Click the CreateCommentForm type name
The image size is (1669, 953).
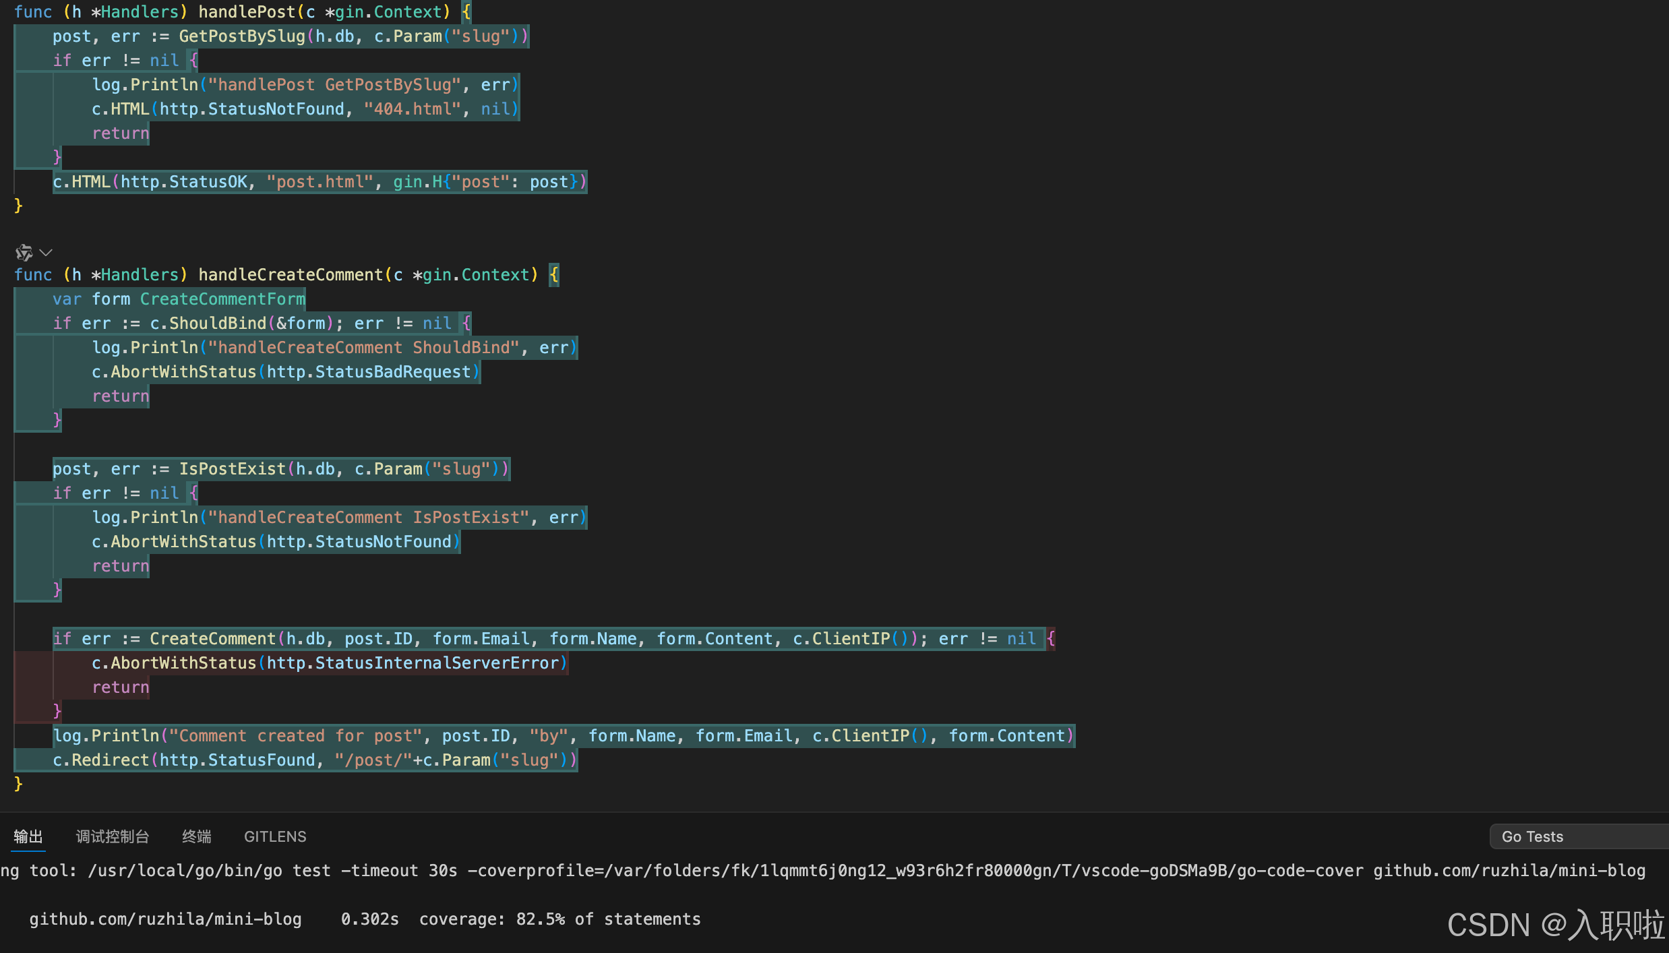click(222, 299)
